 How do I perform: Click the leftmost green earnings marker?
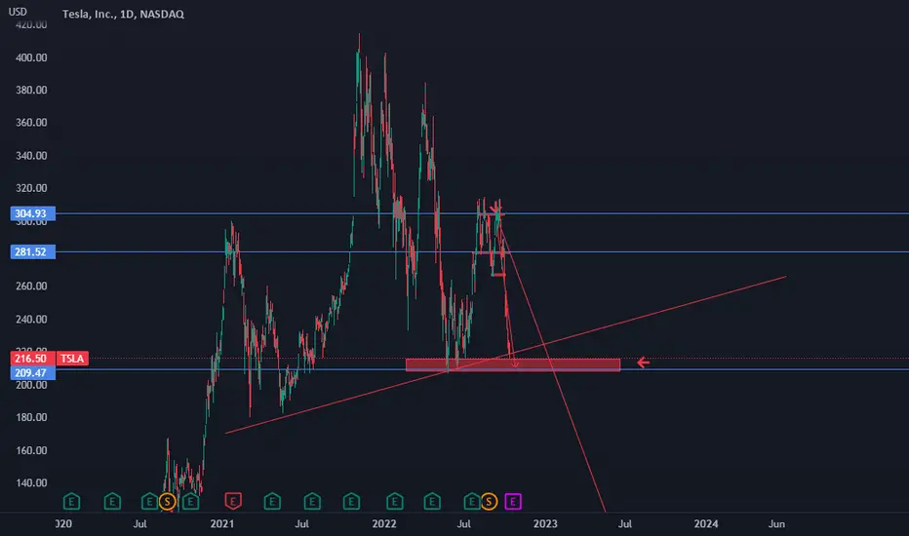[x=71, y=501]
